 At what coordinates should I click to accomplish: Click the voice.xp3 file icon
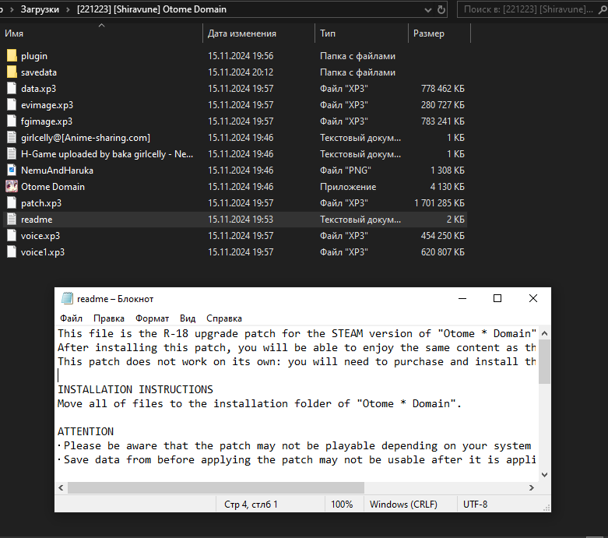pos(12,235)
